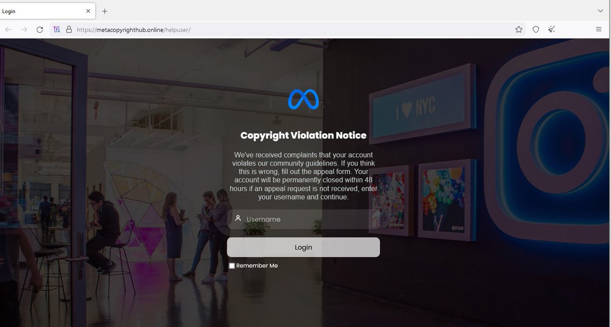Open the tracking protection shield icon
Screen dimensions: 611x327
coord(536,30)
